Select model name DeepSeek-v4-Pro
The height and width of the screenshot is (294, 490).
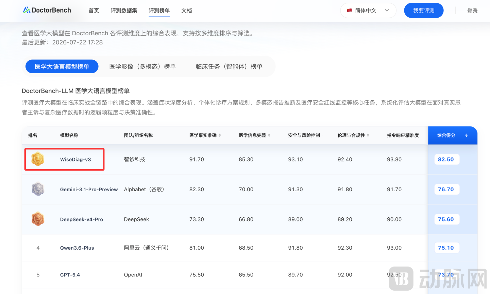[x=82, y=219]
